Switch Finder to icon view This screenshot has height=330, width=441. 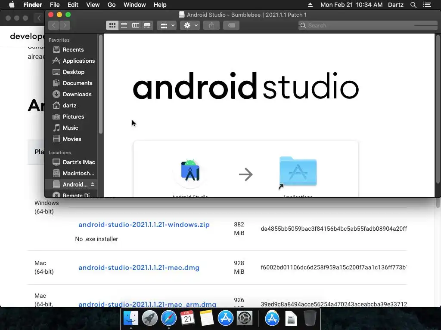point(112,25)
